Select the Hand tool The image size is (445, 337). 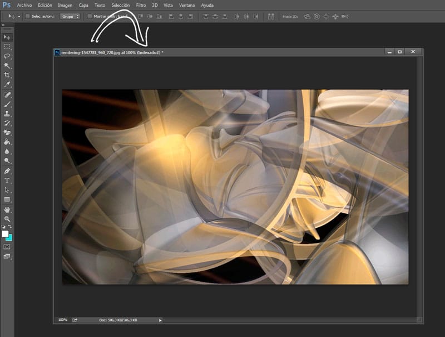[7, 209]
